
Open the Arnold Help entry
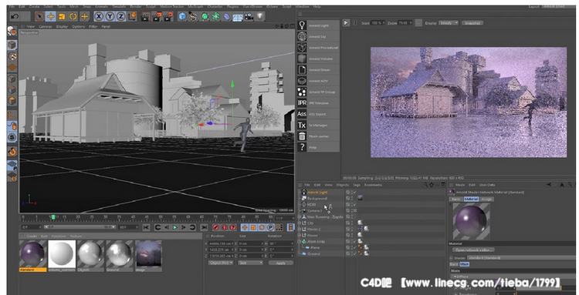click(318, 147)
